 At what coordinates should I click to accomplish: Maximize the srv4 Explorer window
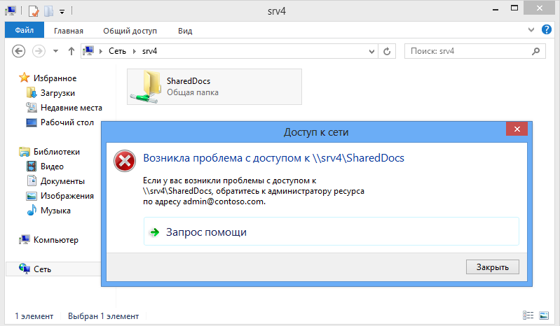(514, 8)
